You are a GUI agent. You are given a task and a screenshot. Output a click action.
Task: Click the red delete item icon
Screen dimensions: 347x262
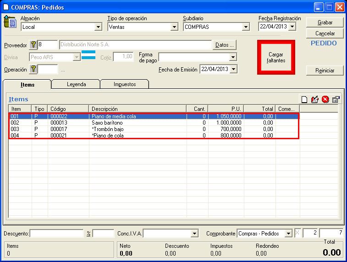325,99
